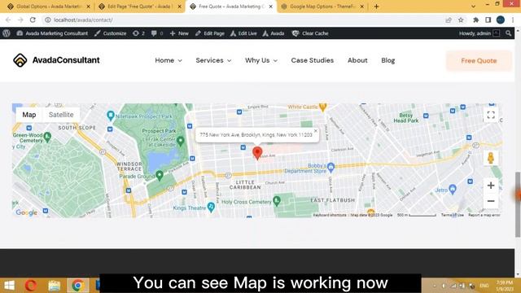521x293 pixels.
Task: Open Chrome three-dot menu
Action: click(513, 20)
